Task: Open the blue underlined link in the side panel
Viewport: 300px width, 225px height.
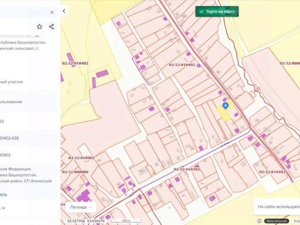Action: coord(3,195)
